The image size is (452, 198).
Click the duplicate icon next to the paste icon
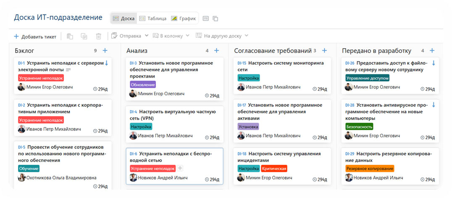(84, 36)
